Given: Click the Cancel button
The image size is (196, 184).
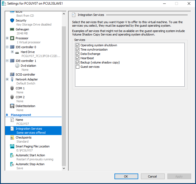Looking at the screenshot, I should [x=153, y=176].
